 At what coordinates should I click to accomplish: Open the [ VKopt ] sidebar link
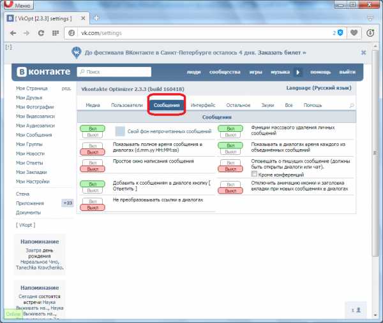pyautogui.click(x=26, y=225)
